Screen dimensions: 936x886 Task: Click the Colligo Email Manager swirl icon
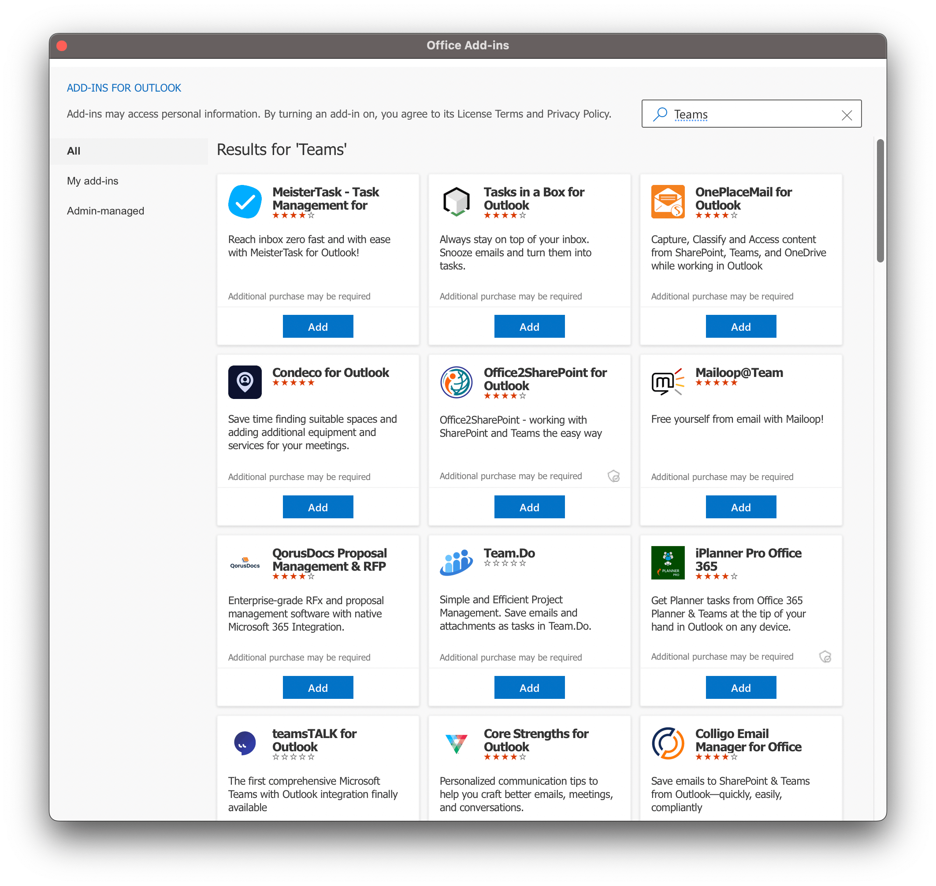(668, 743)
